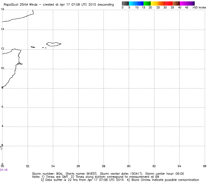Click the "Data buffer is 22 hrs" note

(82, 180)
